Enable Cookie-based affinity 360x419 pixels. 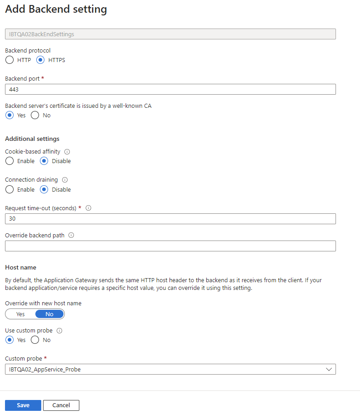[9, 161]
